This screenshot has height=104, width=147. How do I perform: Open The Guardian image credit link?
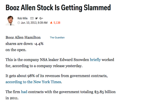coord(57,38)
